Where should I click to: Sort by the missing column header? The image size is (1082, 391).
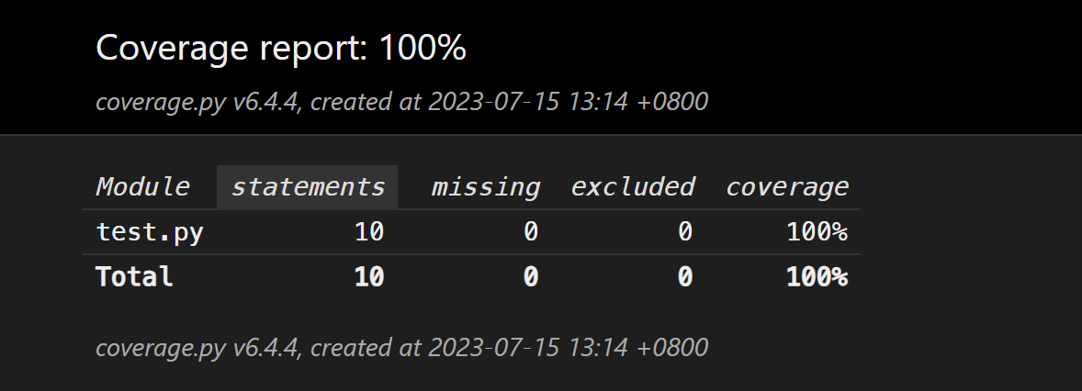(x=485, y=187)
